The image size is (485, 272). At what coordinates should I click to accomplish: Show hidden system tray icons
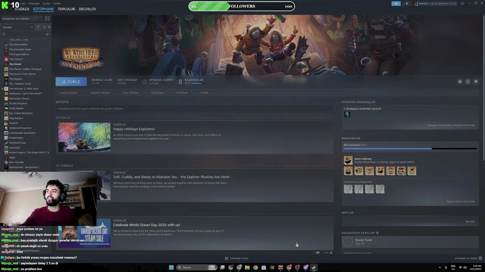pos(440,267)
